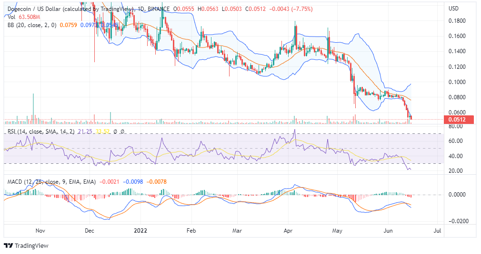481x254 pixels.
Task: Click the MACD signal value −0.0078
Action: pos(157,182)
